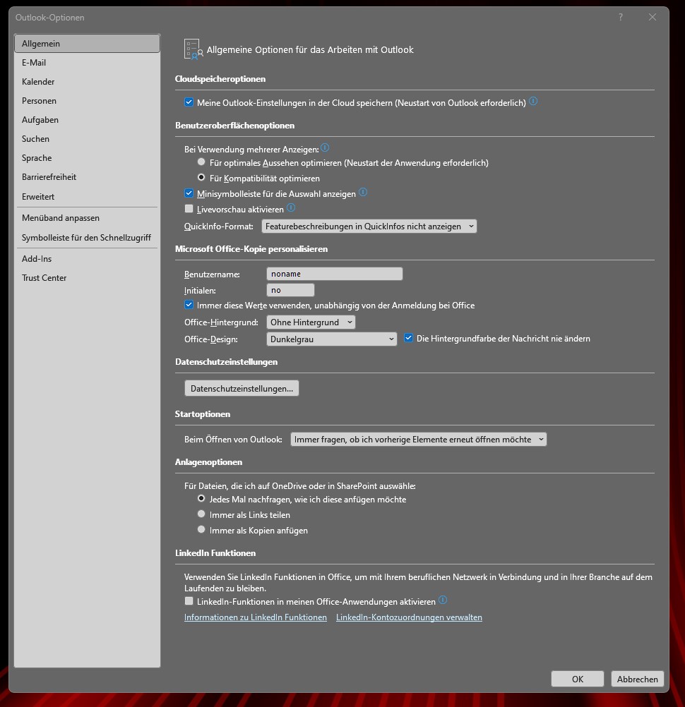This screenshot has height=707, width=685.
Task: Switch to Sprache options
Action: 87,158
